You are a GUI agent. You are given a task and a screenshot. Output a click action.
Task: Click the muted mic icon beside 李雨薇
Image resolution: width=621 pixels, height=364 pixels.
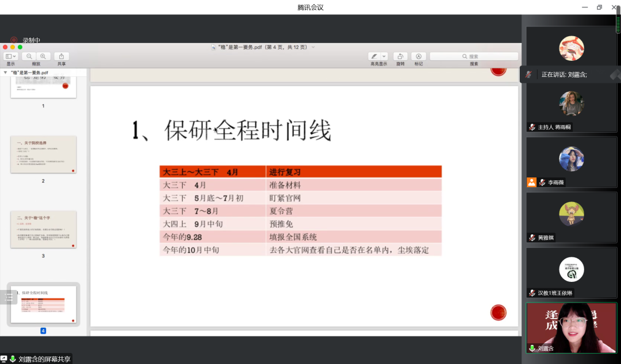[542, 183]
